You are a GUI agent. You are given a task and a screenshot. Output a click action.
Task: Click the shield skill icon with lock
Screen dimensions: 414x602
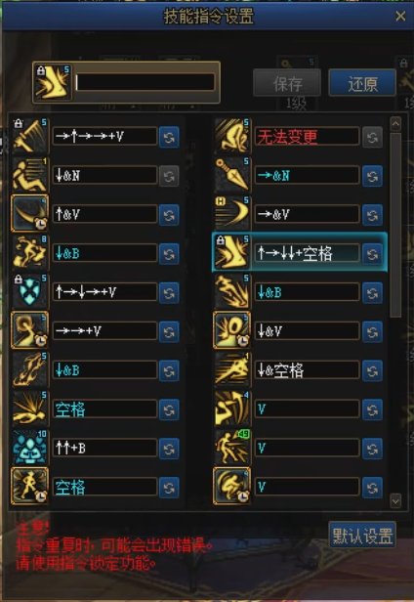tap(30, 292)
